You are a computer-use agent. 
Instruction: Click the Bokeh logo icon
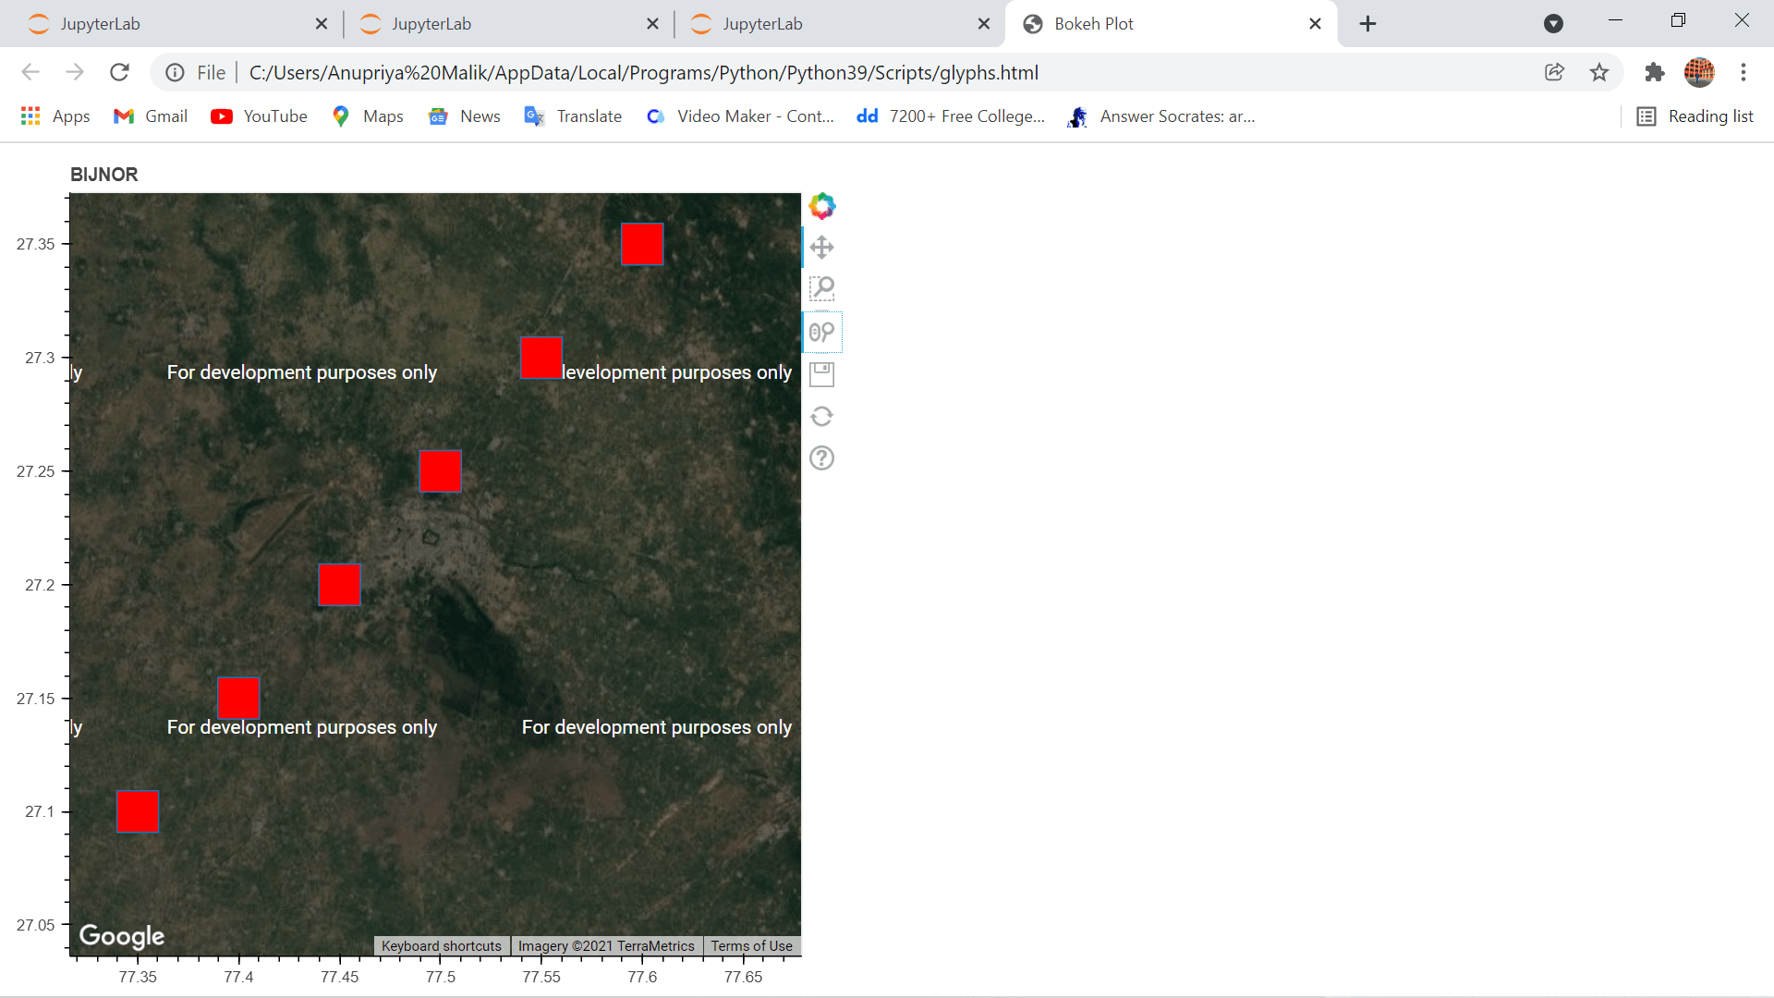(821, 205)
